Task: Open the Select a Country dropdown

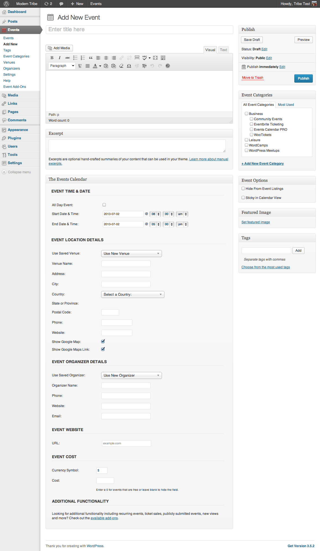Action: point(133,295)
